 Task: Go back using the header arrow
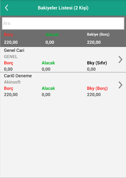[x=7, y=8]
